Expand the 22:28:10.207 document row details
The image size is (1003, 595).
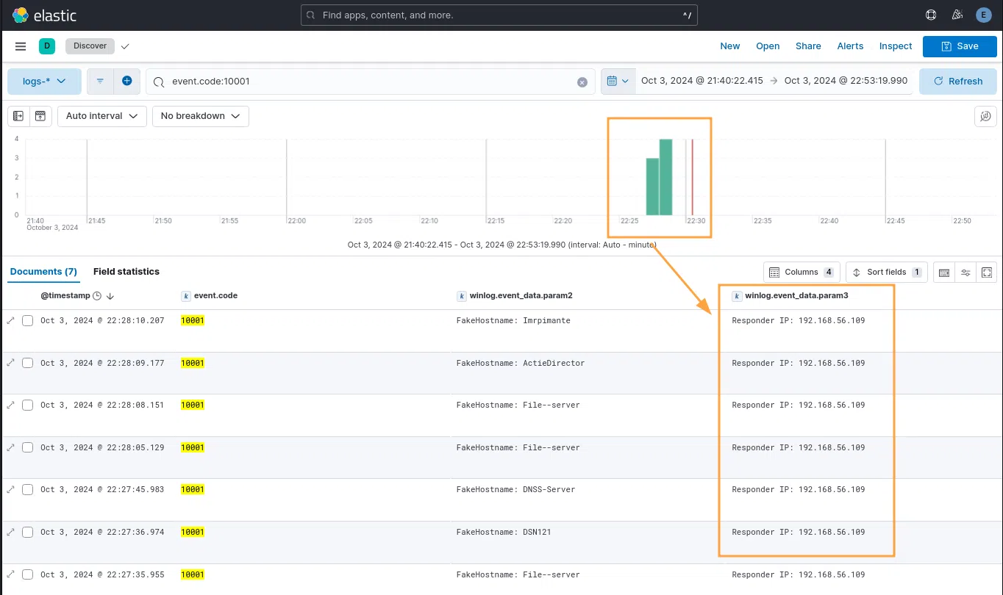11,320
